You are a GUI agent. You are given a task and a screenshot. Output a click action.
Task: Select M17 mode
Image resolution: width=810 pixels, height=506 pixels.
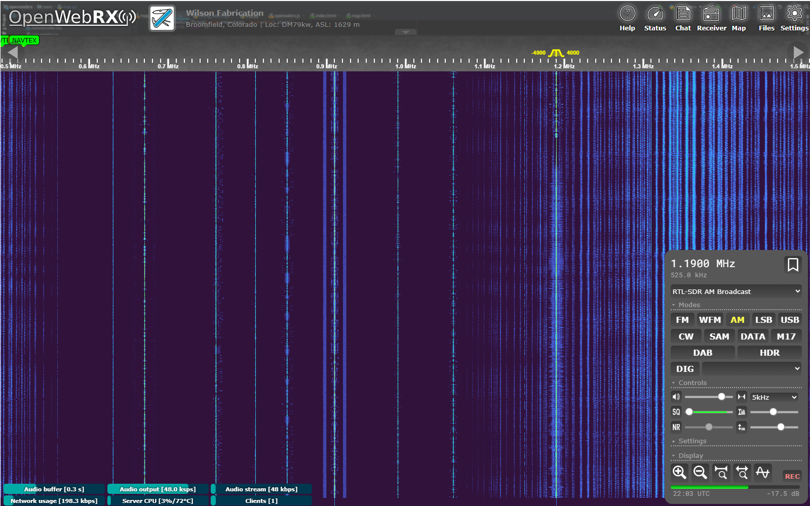pyautogui.click(x=786, y=336)
